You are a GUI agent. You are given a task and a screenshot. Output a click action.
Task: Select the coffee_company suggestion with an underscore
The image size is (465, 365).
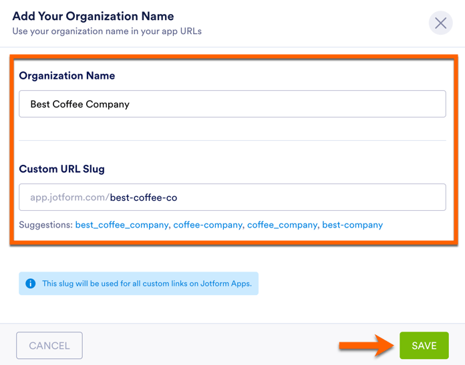tap(282, 225)
